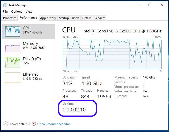Switch to the Processes tab
Screen dimensions: 169x132
[x=10, y=18]
